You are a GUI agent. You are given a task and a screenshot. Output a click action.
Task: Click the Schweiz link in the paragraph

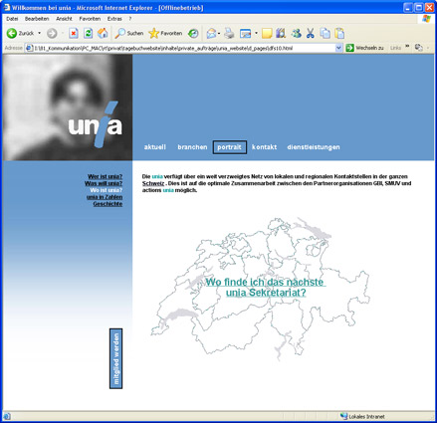(x=153, y=183)
